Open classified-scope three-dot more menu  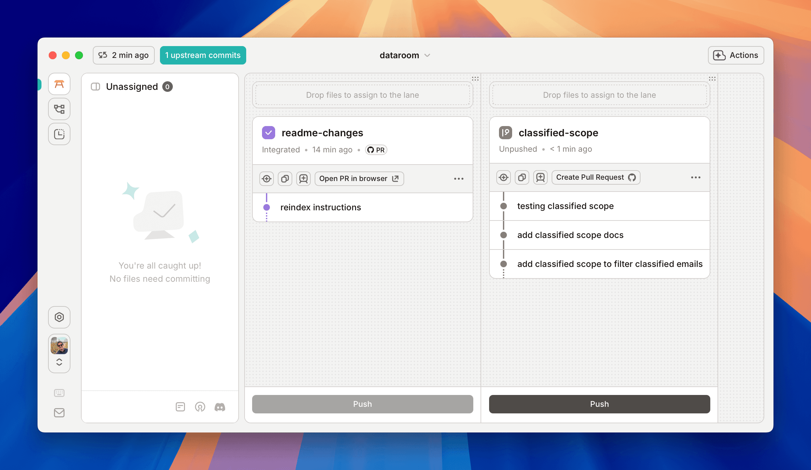[x=696, y=177]
